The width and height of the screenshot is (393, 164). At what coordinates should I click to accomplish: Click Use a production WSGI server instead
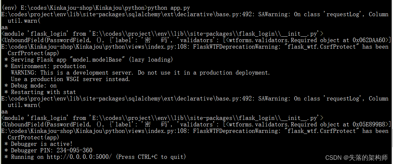tap(71, 79)
